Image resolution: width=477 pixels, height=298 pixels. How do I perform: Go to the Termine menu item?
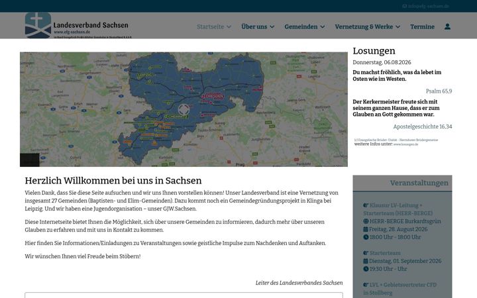(422, 26)
